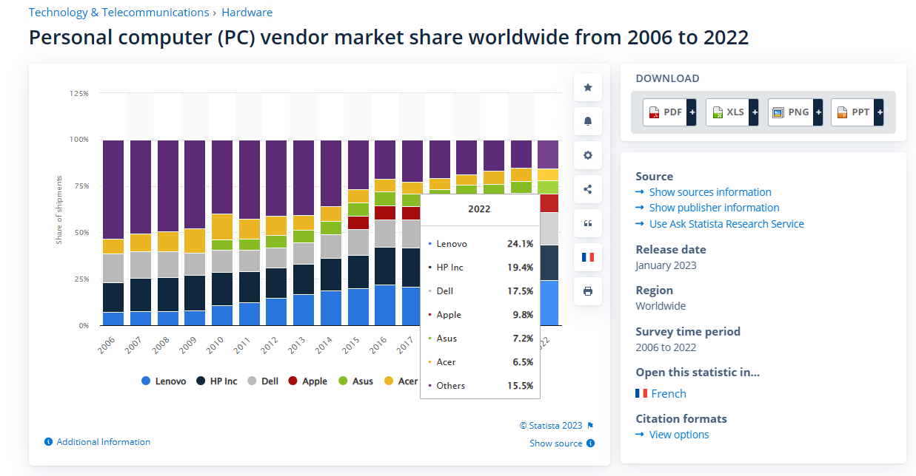Click the PPT presentation icon
916x476 pixels.
click(x=842, y=112)
